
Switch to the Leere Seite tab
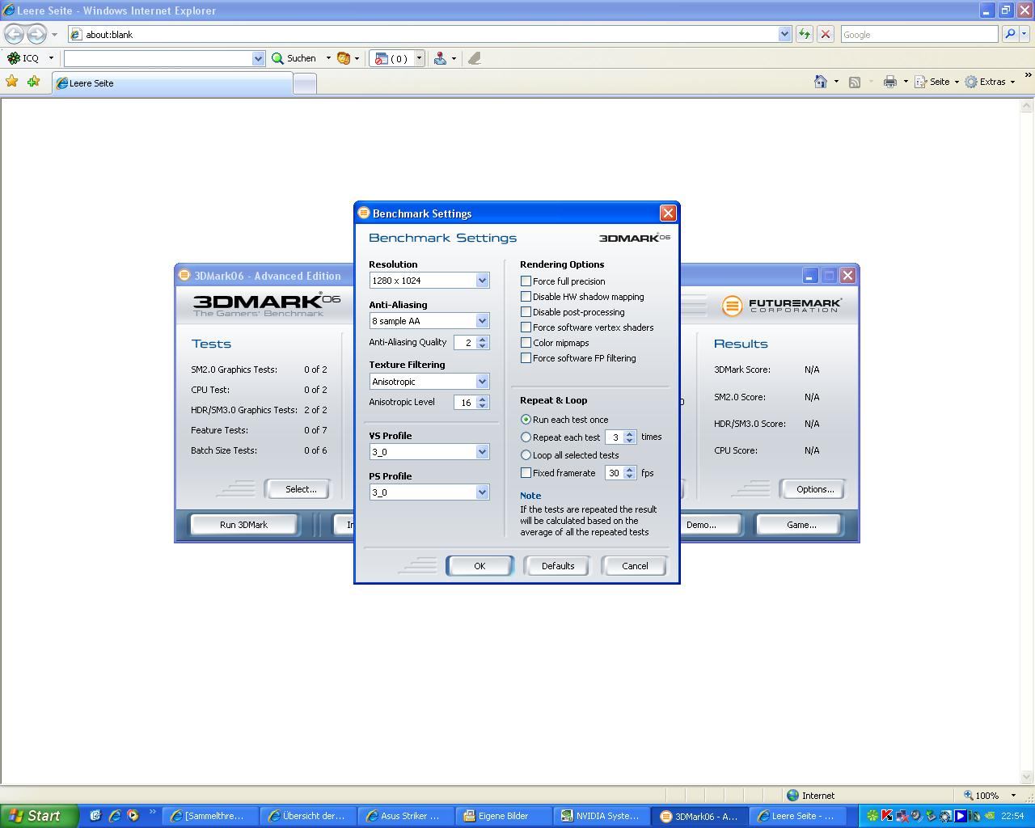[x=172, y=83]
